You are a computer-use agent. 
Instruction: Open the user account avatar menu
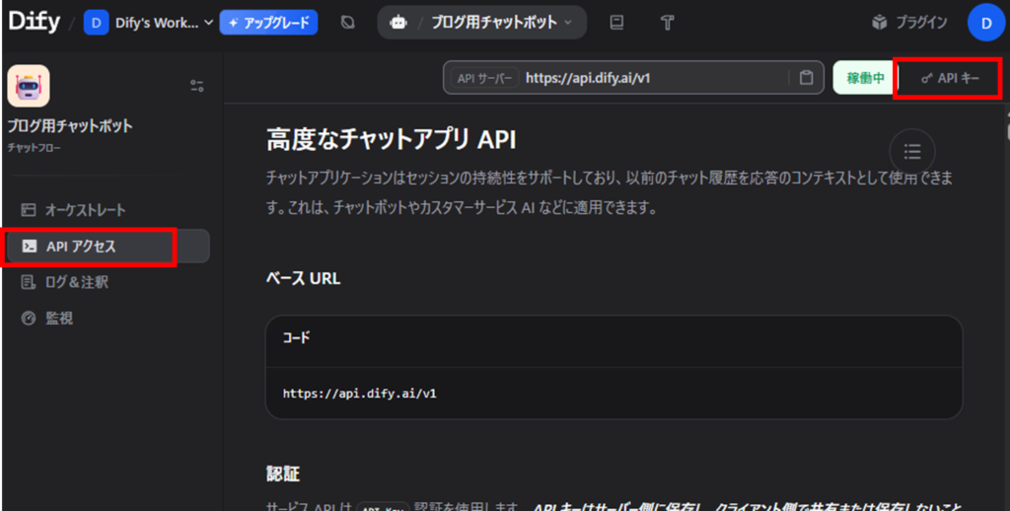pyautogui.click(x=985, y=22)
